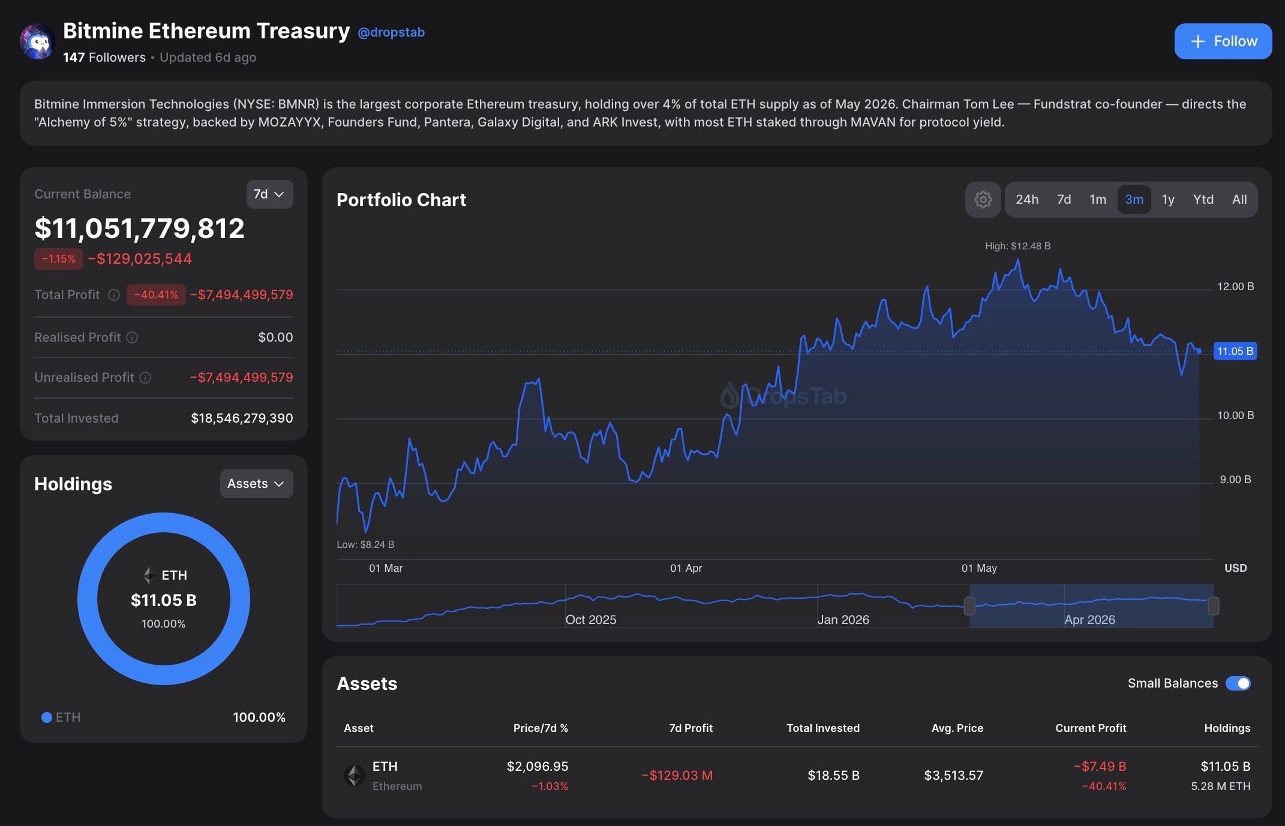Click the Ethereum icon in Assets row

pos(354,775)
